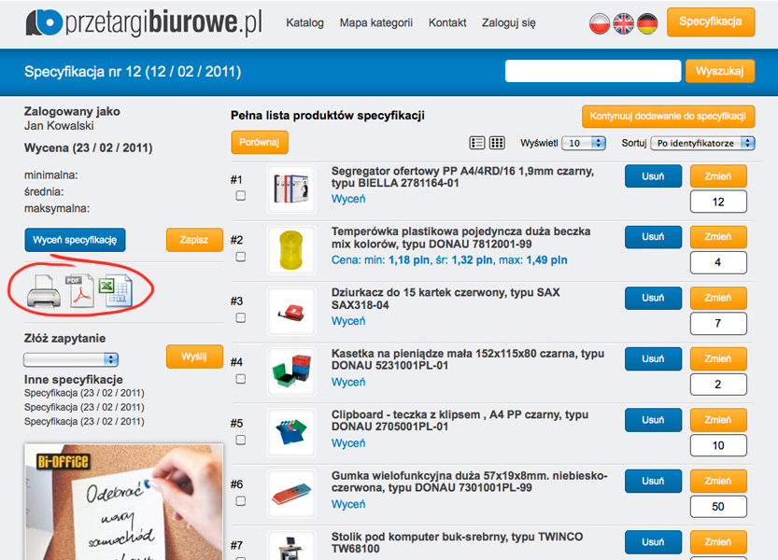The image size is (778, 560).
Task: Export specification using the Excel icon
Action: [x=115, y=291]
